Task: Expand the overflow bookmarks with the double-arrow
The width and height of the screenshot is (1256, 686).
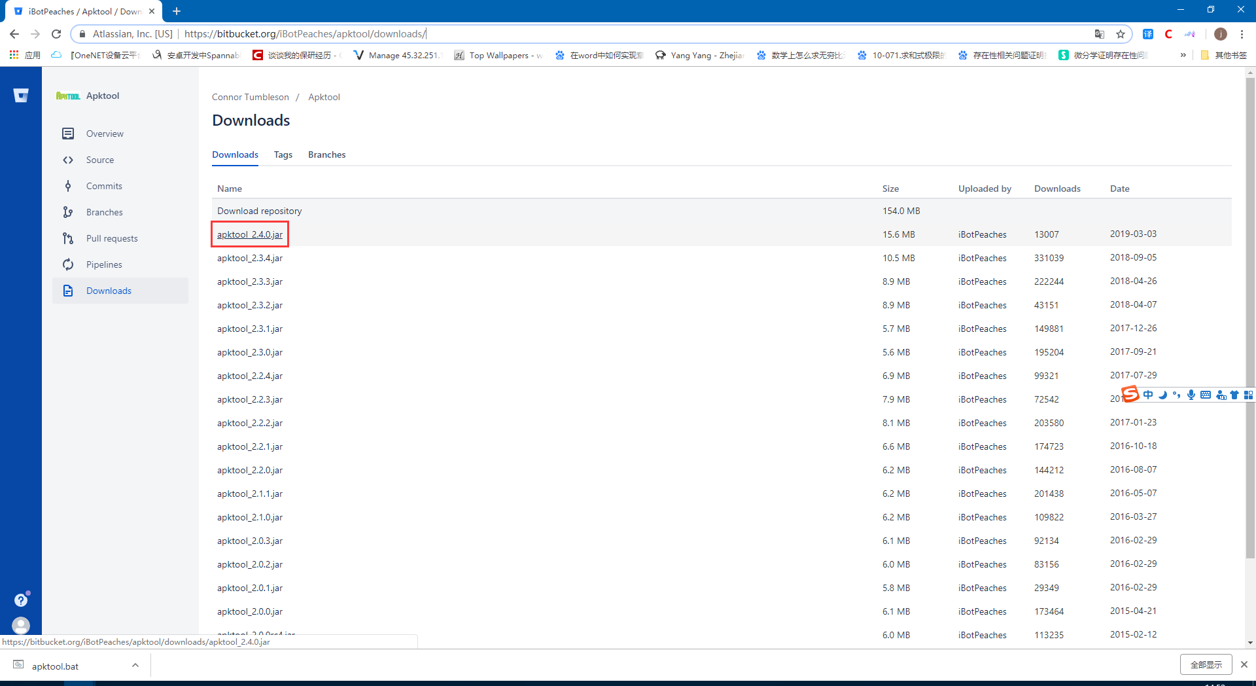Action: pyautogui.click(x=1183, y=55)
